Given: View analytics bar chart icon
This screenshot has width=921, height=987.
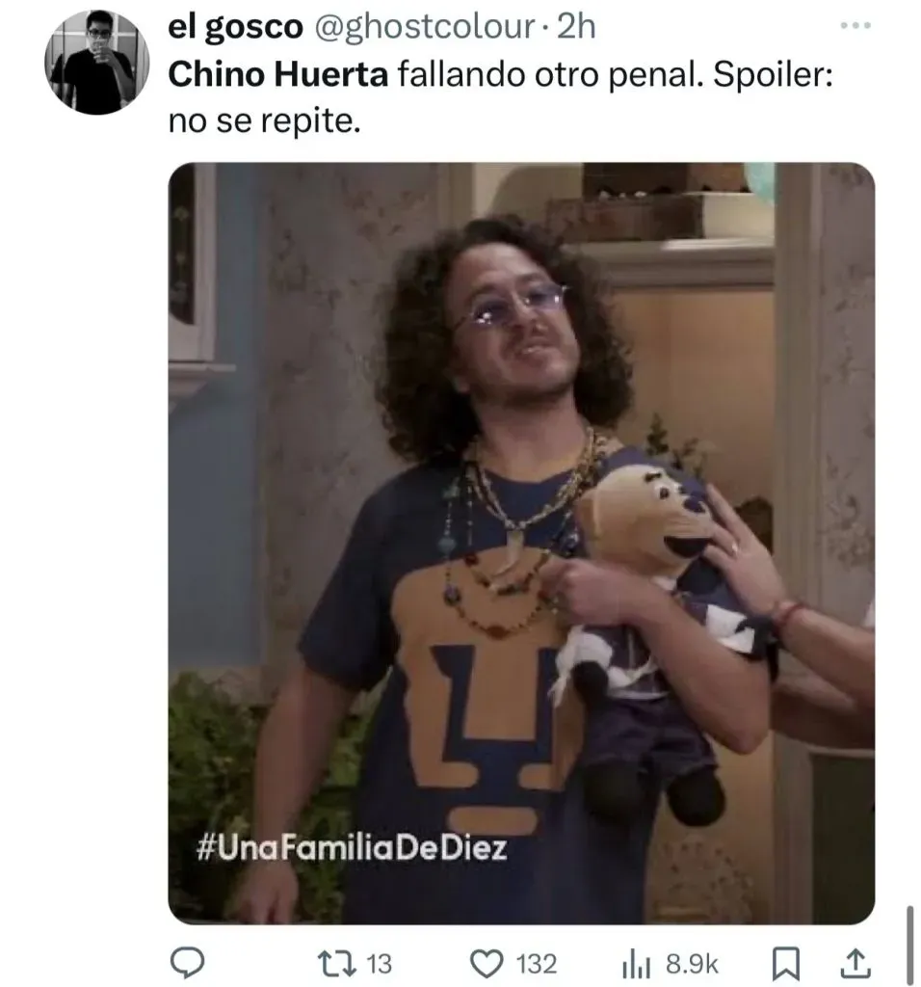Looking at the screenshot, I should point(636,963).
